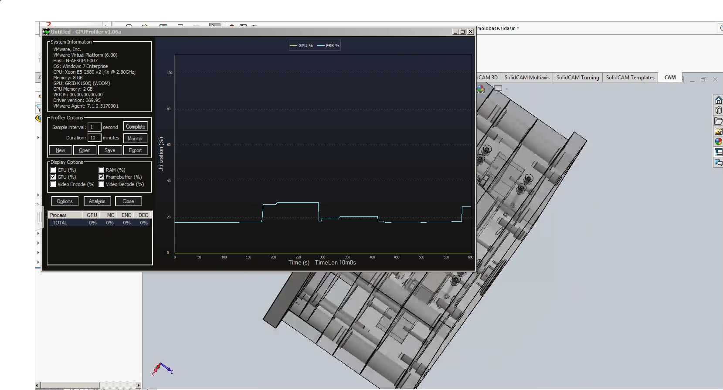Open profiler Options button
This screenshot has width=723, height=390.
[x=65, y=201]
